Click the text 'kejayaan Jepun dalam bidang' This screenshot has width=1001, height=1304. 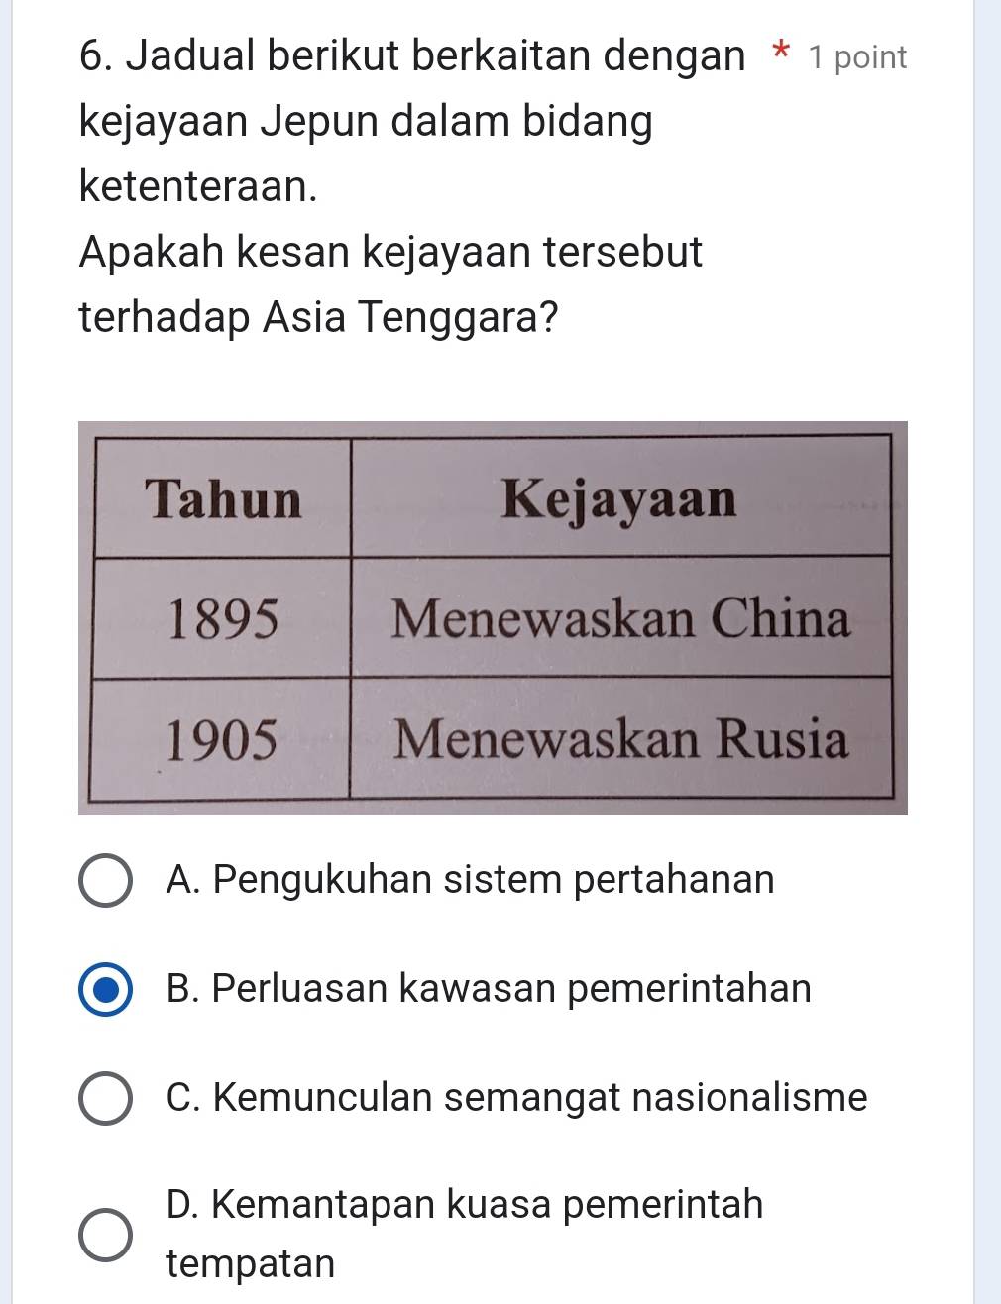[x=367, y=123]
